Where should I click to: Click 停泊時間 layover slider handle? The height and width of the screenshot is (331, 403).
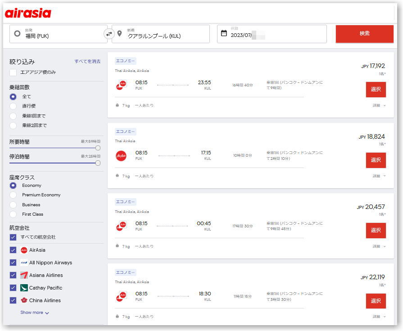tap(98, 163)
